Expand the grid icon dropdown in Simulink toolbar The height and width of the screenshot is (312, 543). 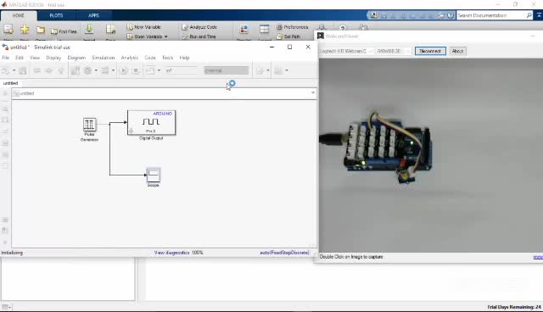(x=287, y=70)
